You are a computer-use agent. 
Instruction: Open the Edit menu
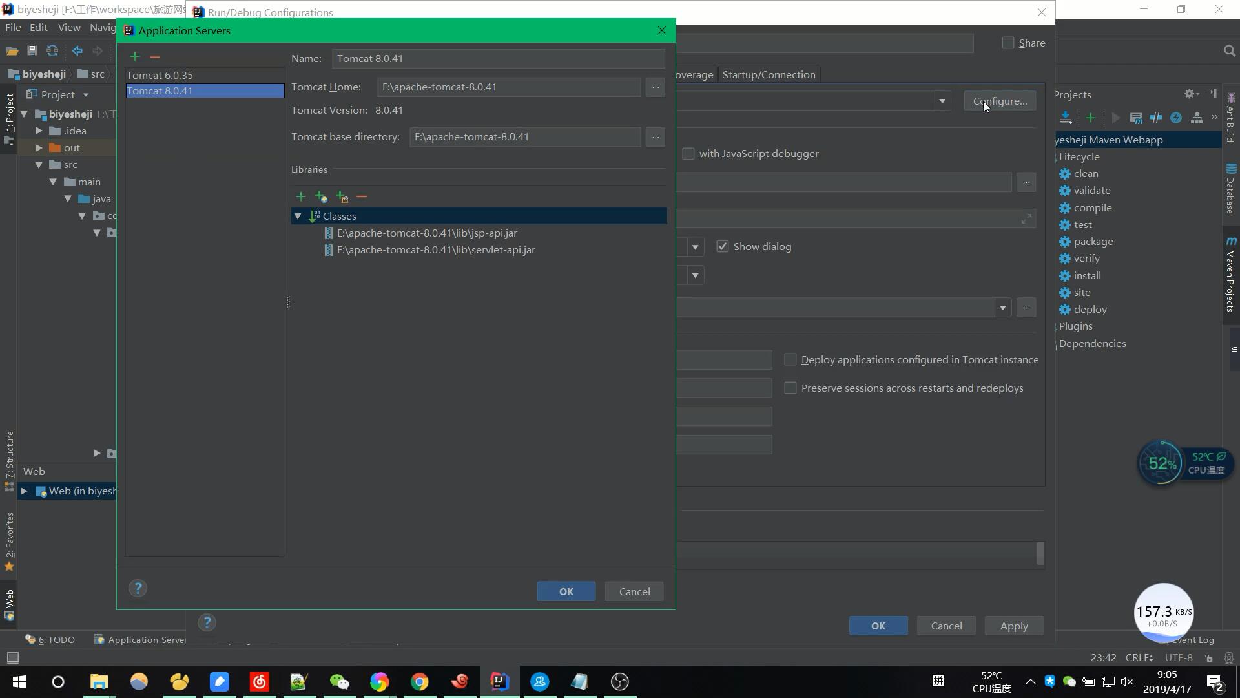pyautogui.click(x=39, y=28)
